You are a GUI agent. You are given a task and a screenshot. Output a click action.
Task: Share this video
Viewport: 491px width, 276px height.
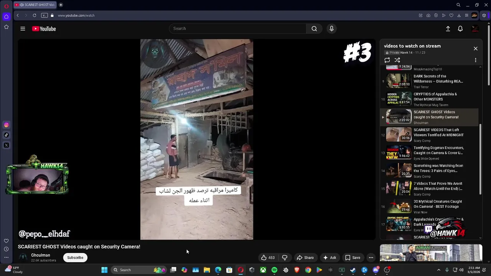tap(305, 258)
